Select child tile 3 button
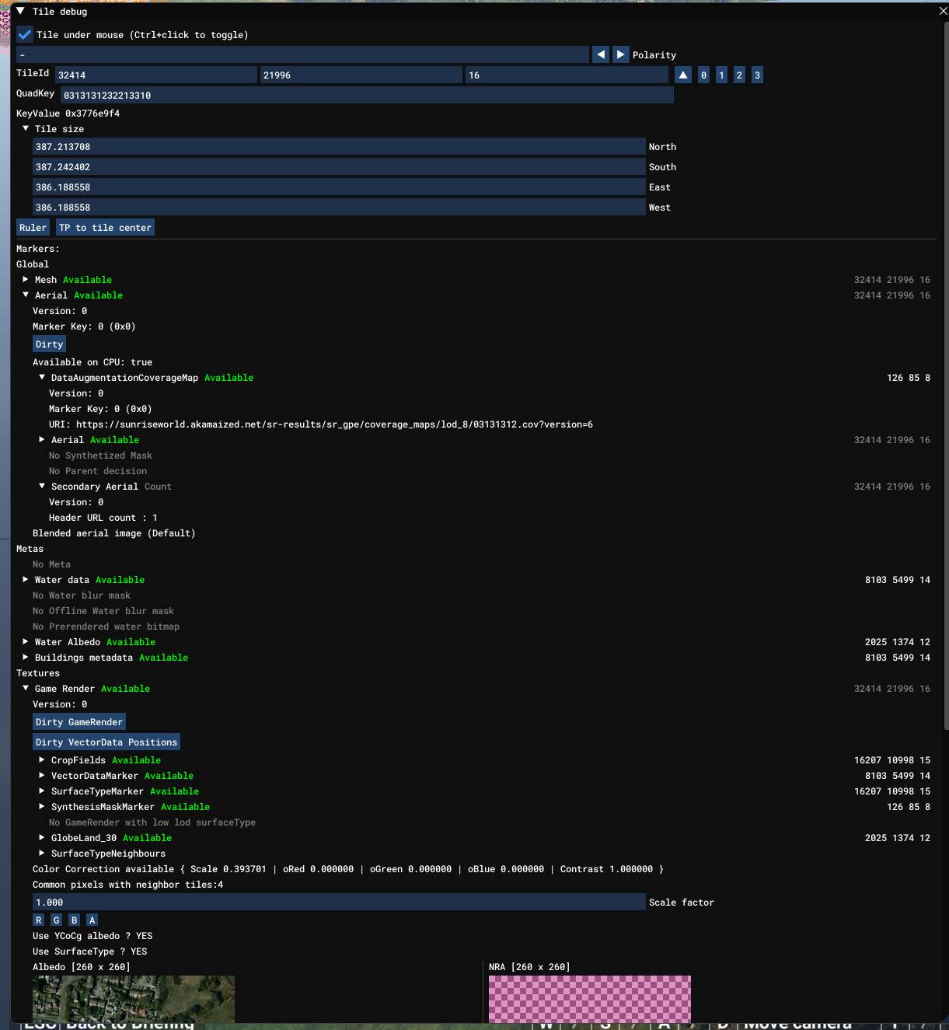 tap(757, 75)
